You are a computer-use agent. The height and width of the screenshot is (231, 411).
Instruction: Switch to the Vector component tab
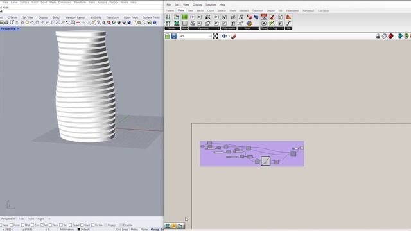click(x=200, y=11)
